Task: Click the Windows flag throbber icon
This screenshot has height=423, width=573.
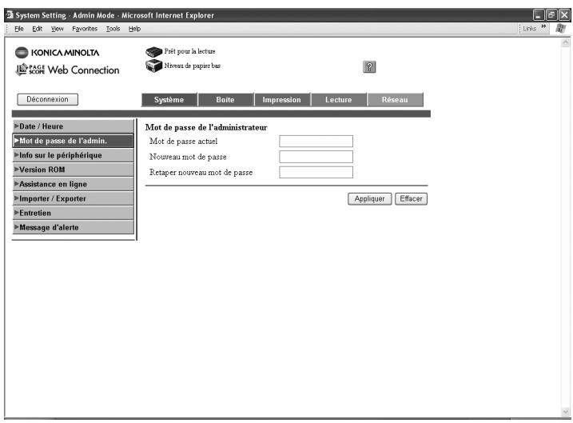Action: [x=560, y=29]
